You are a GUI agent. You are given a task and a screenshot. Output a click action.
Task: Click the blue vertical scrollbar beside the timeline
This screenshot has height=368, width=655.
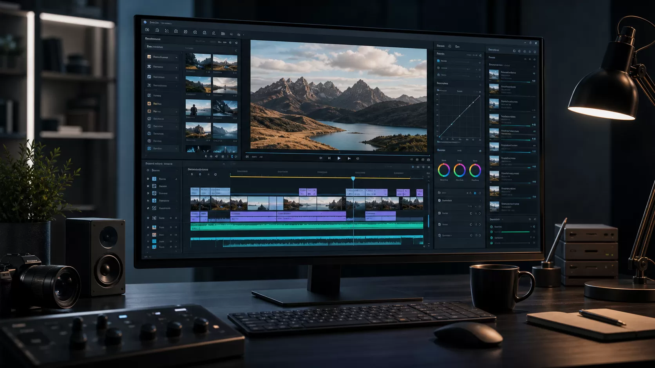pyautogui.click(x=428, y=220)
